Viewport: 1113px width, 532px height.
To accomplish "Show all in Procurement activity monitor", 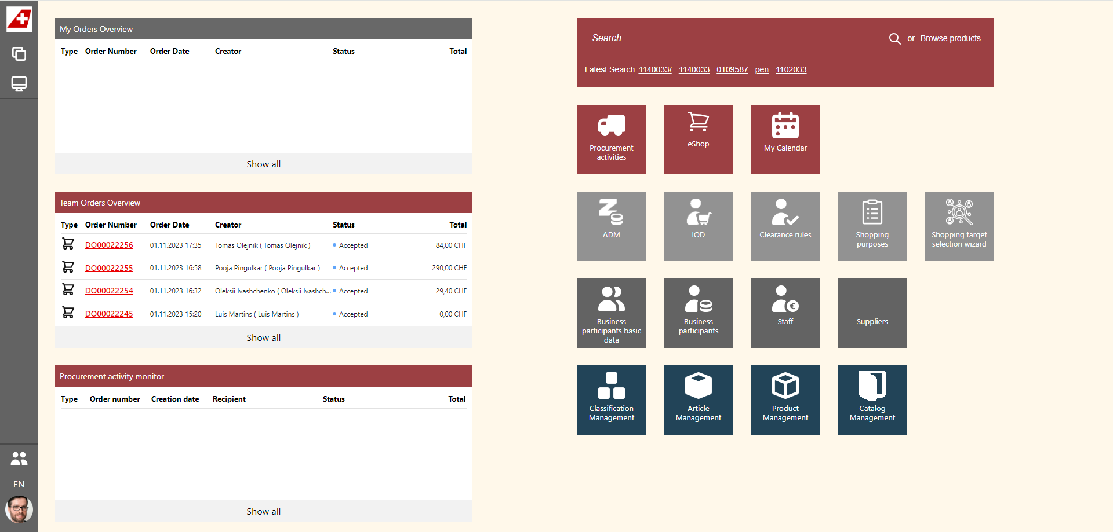I will 263,512.
